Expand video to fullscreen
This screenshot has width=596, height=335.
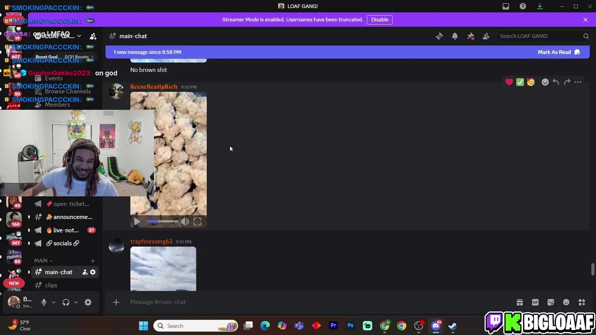[x=197, y=222]
